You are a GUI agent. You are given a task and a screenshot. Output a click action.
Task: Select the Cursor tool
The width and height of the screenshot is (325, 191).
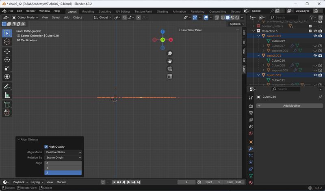[7, 42]
